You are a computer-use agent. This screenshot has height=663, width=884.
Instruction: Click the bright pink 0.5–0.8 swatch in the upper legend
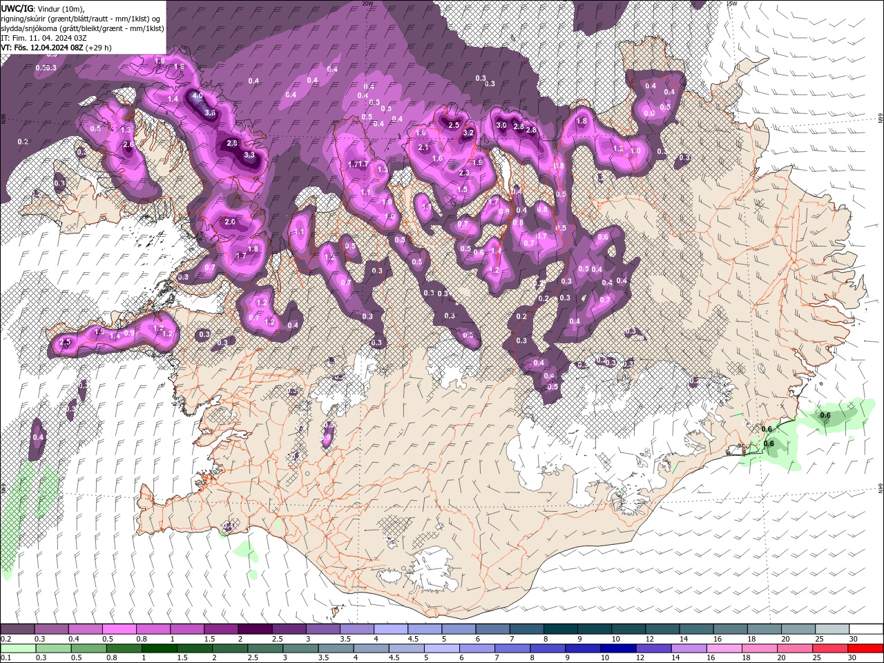[x=119, y=630]
